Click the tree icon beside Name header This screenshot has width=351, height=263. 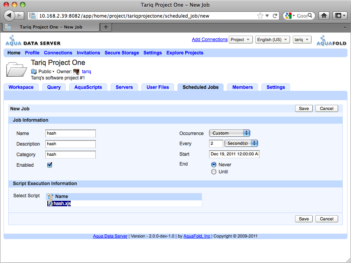50,196
